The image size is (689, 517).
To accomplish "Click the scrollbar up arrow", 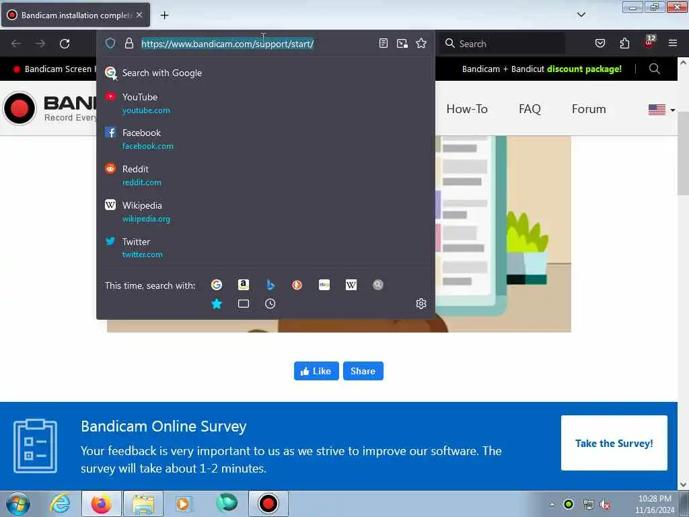I will click(x=683, y=63).
